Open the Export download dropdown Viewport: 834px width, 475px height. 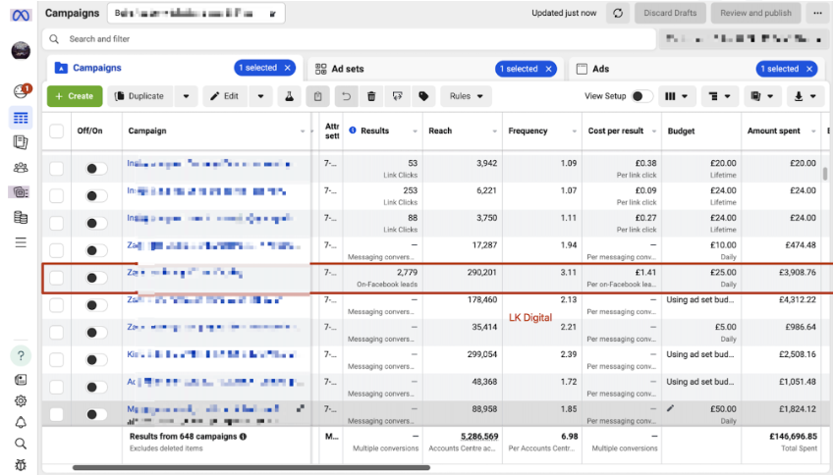[x=805, y=96]
